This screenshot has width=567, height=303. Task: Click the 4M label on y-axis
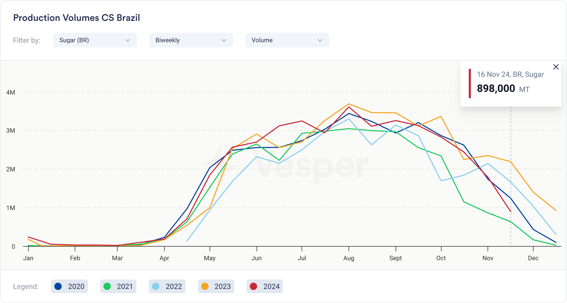(x=11, y=92)
